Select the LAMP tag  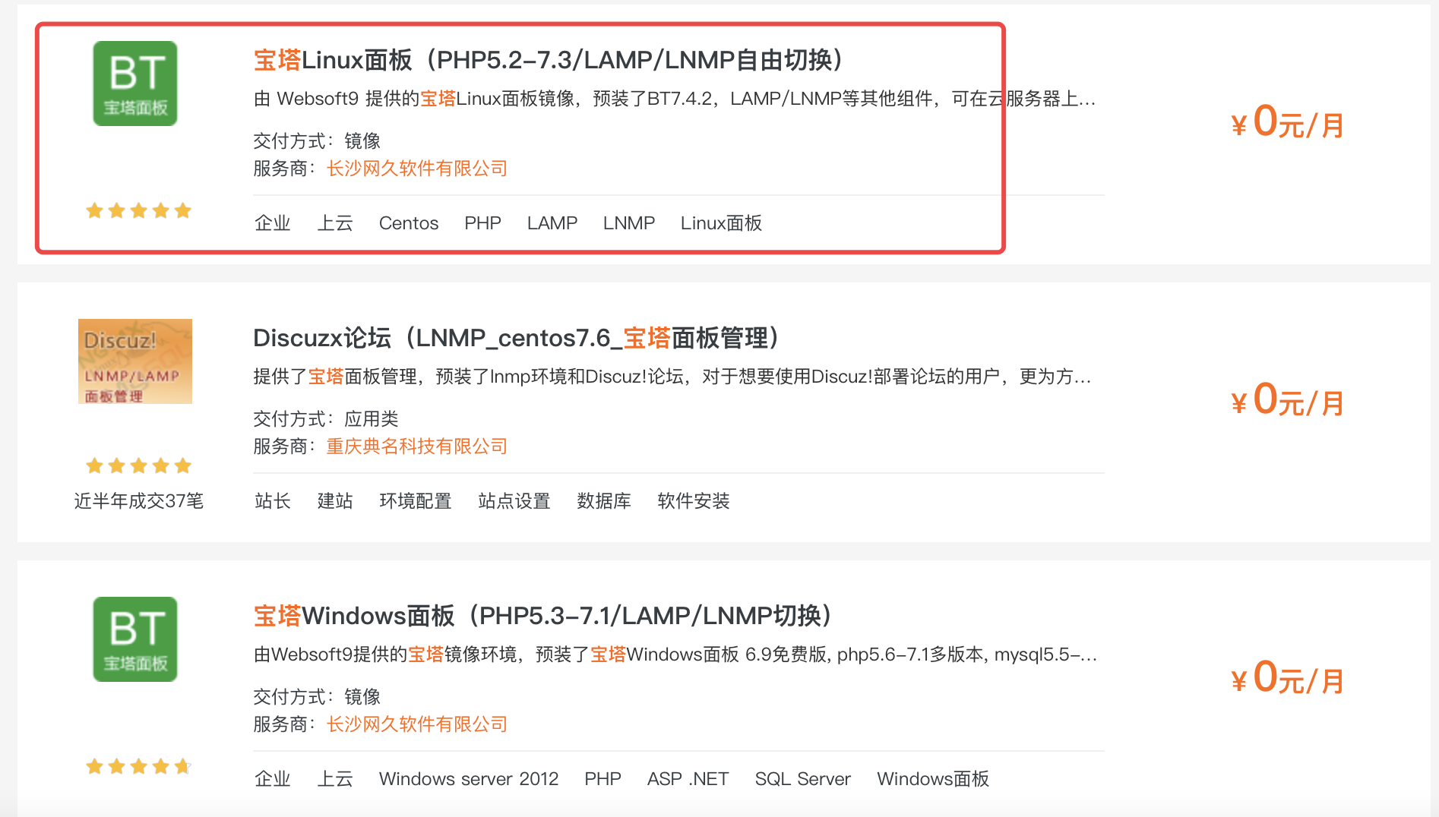(x=552, y=223)
